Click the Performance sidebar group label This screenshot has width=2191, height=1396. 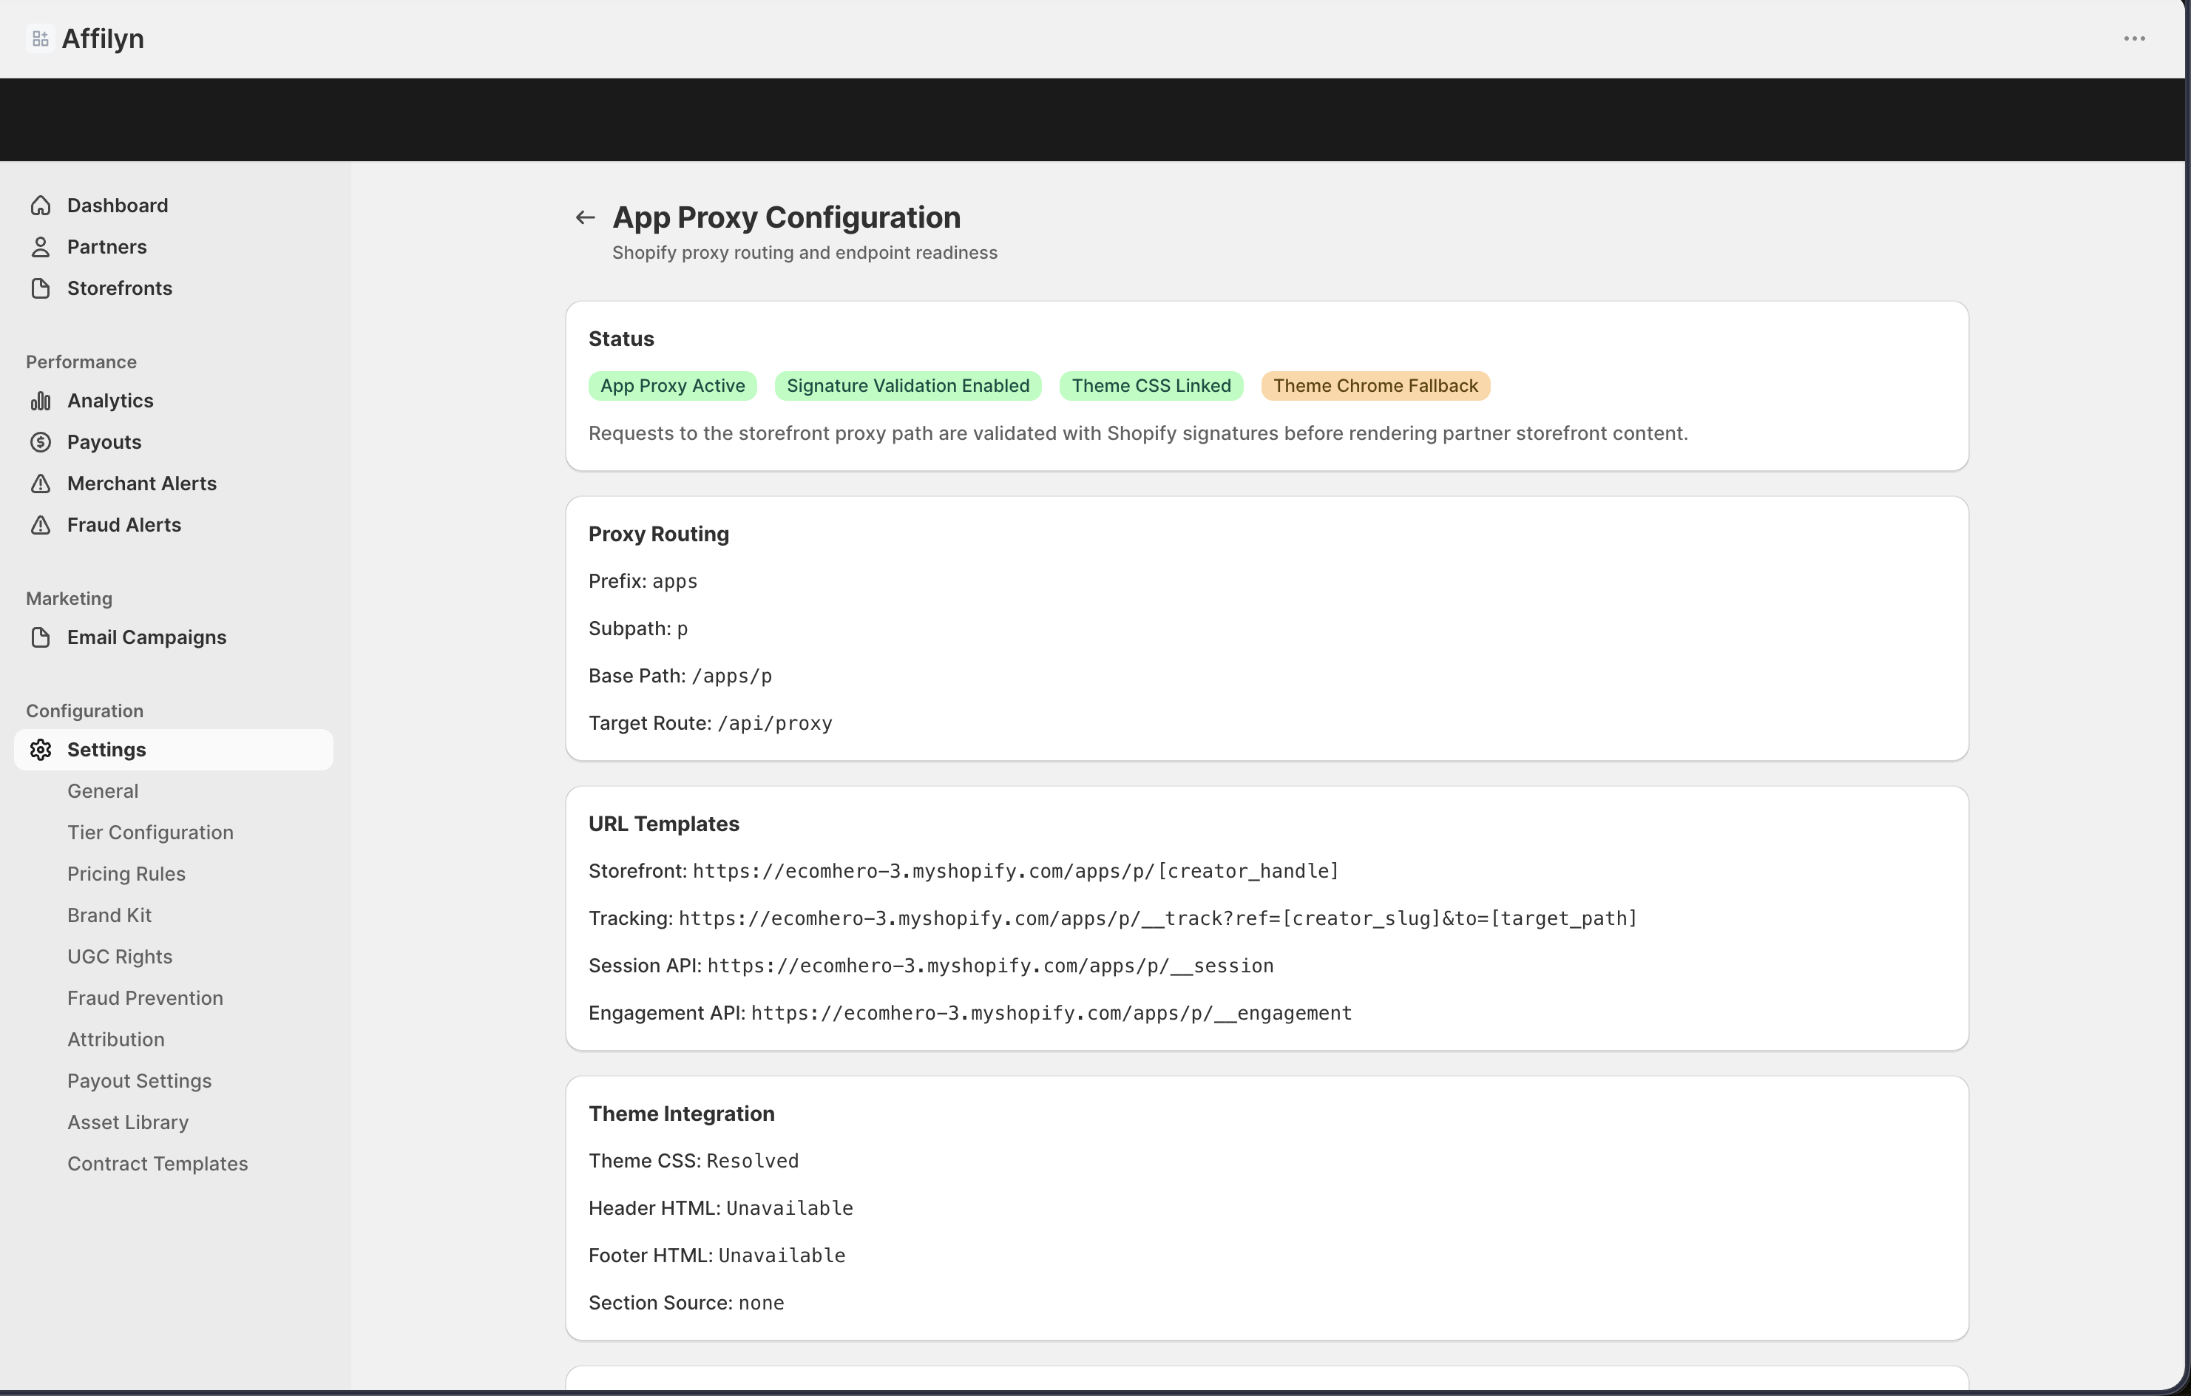(81, 362)
